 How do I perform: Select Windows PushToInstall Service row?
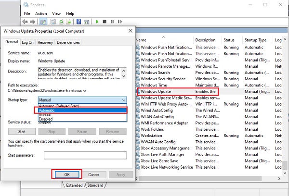(209, 60)
